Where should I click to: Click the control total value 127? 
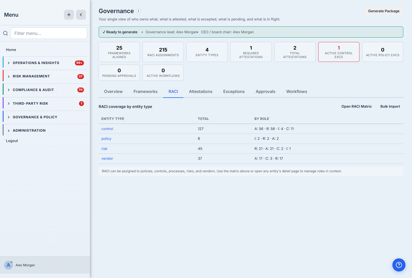[x=201, y=129]
